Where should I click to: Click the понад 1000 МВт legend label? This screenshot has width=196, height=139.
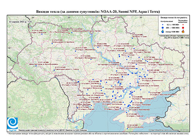coord(172,31)
